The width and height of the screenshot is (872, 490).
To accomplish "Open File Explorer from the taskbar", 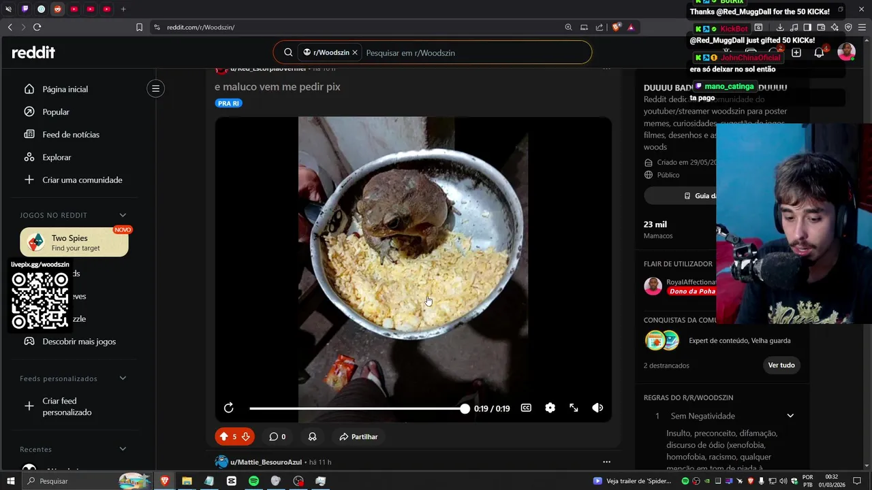I will (187, 481).
